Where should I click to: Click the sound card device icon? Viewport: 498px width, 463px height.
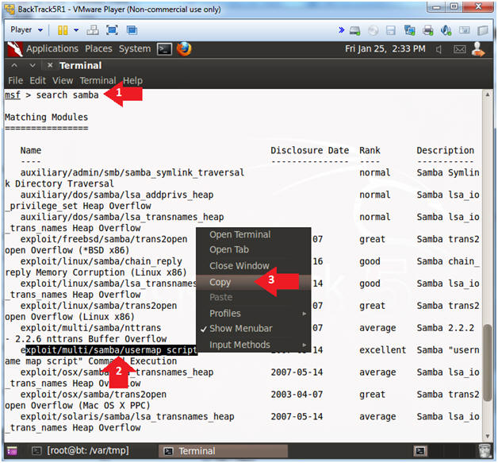pos(446,30)
